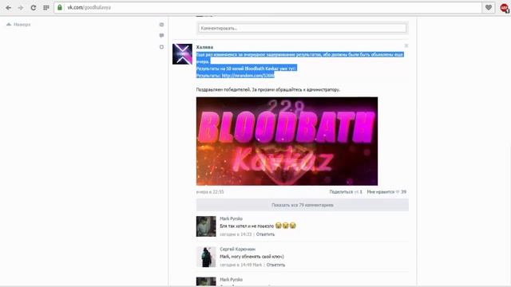Open the Халява author name link

point(204,47)
